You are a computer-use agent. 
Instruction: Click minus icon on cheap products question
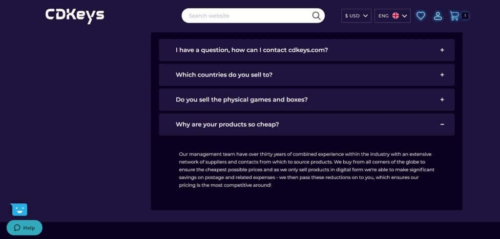[x=442, y=124]
